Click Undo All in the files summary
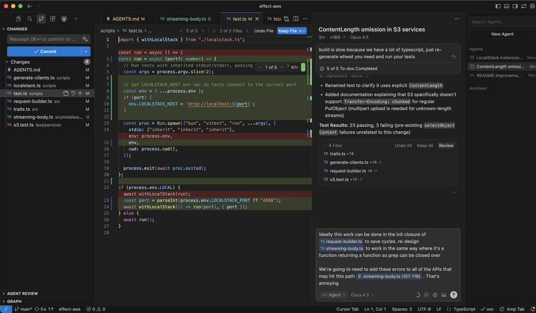Screen dimensions: 536x313 pyautogui.click(x=403, y=146)
